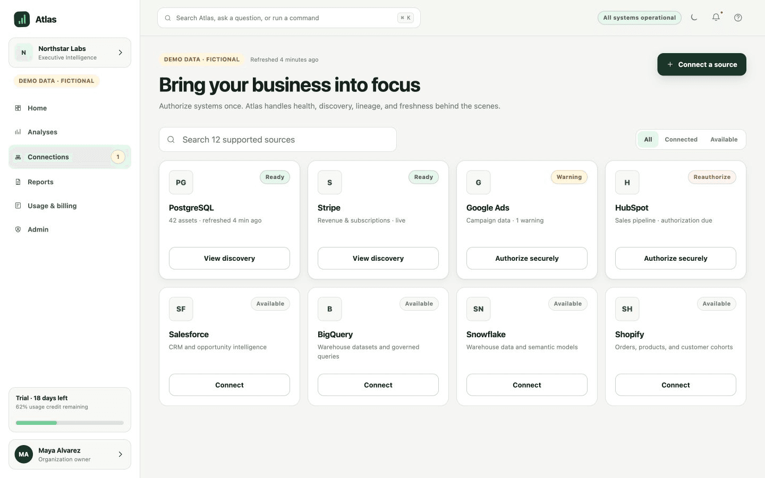Screen dimensions: 765x478
Task: Open Analyses in the sidebar
Action: pos(70,132)
